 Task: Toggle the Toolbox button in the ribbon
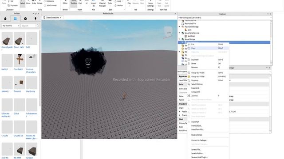[74, 3]
